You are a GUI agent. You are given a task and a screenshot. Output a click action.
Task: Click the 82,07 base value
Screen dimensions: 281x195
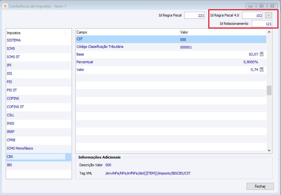click(x=253, y=54)
